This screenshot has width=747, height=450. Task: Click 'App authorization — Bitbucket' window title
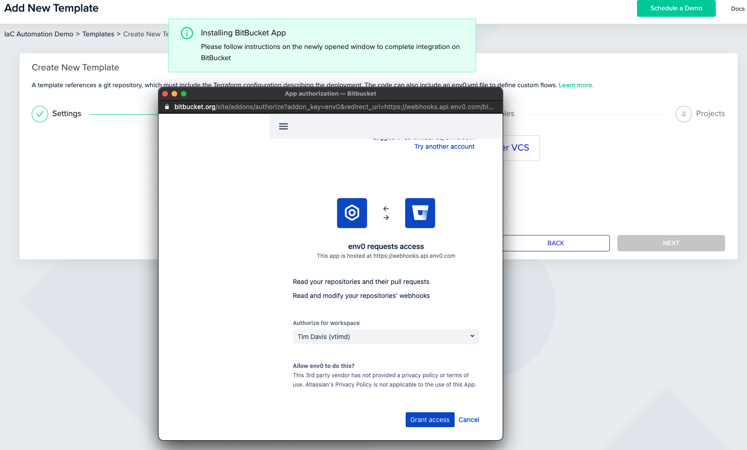(x=331, y=94)
